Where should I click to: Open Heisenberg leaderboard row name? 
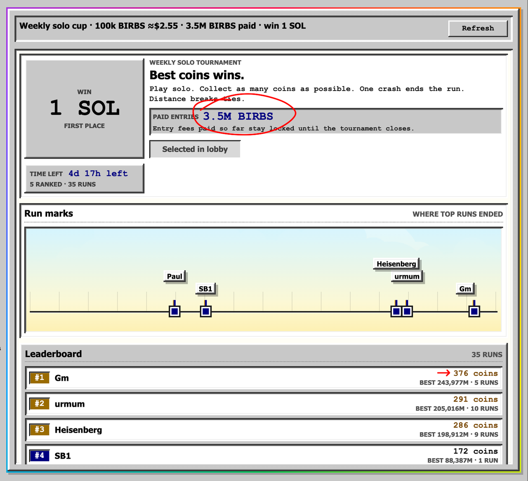click(78, 430)
